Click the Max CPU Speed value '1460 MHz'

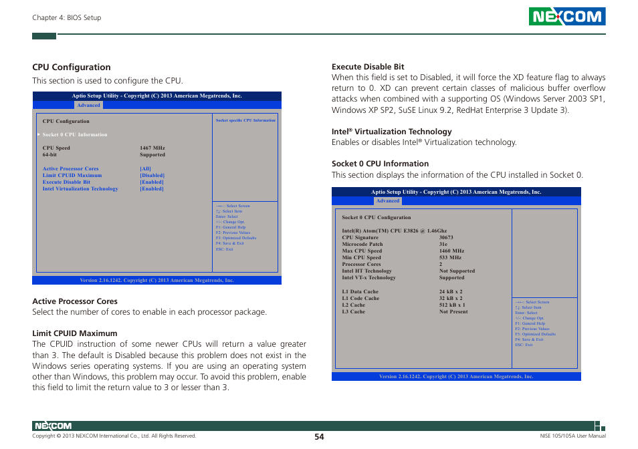pos(451,251)
